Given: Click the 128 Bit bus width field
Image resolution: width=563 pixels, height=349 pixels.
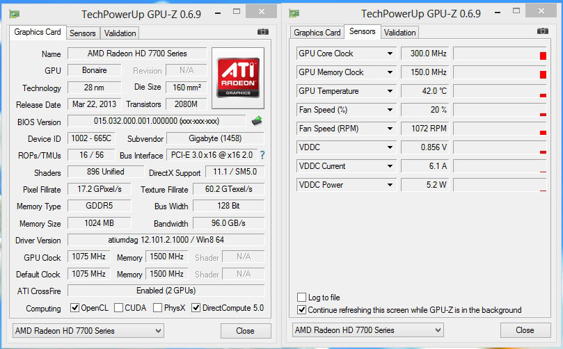Looking at the screenshot, I should (x=229, y=206).
